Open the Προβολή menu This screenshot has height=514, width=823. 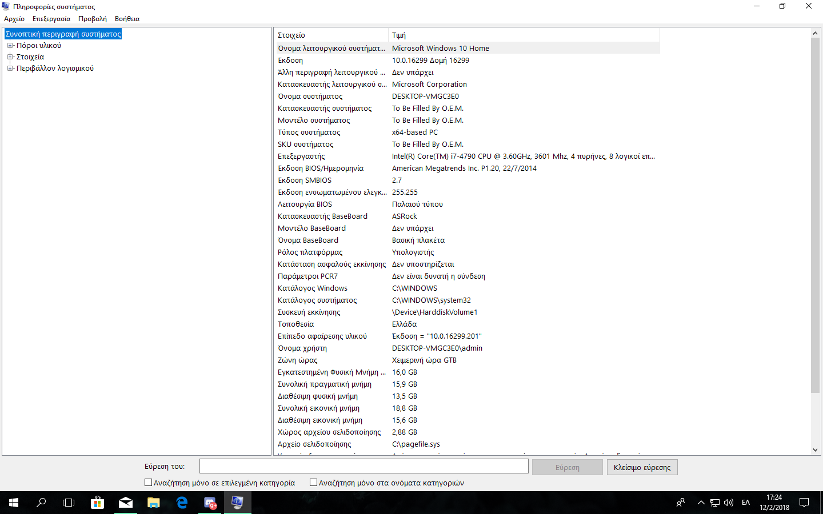(93, 19)
